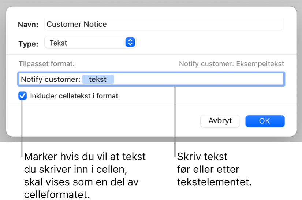Image resolution: width=302 pixels, height=200 pixels.
Task: Click the Tilpasset format: label
Action: [x=46, y=64]
